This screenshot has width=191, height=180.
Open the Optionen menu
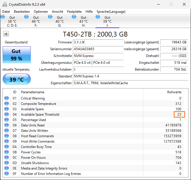click(x=41, y=12)
